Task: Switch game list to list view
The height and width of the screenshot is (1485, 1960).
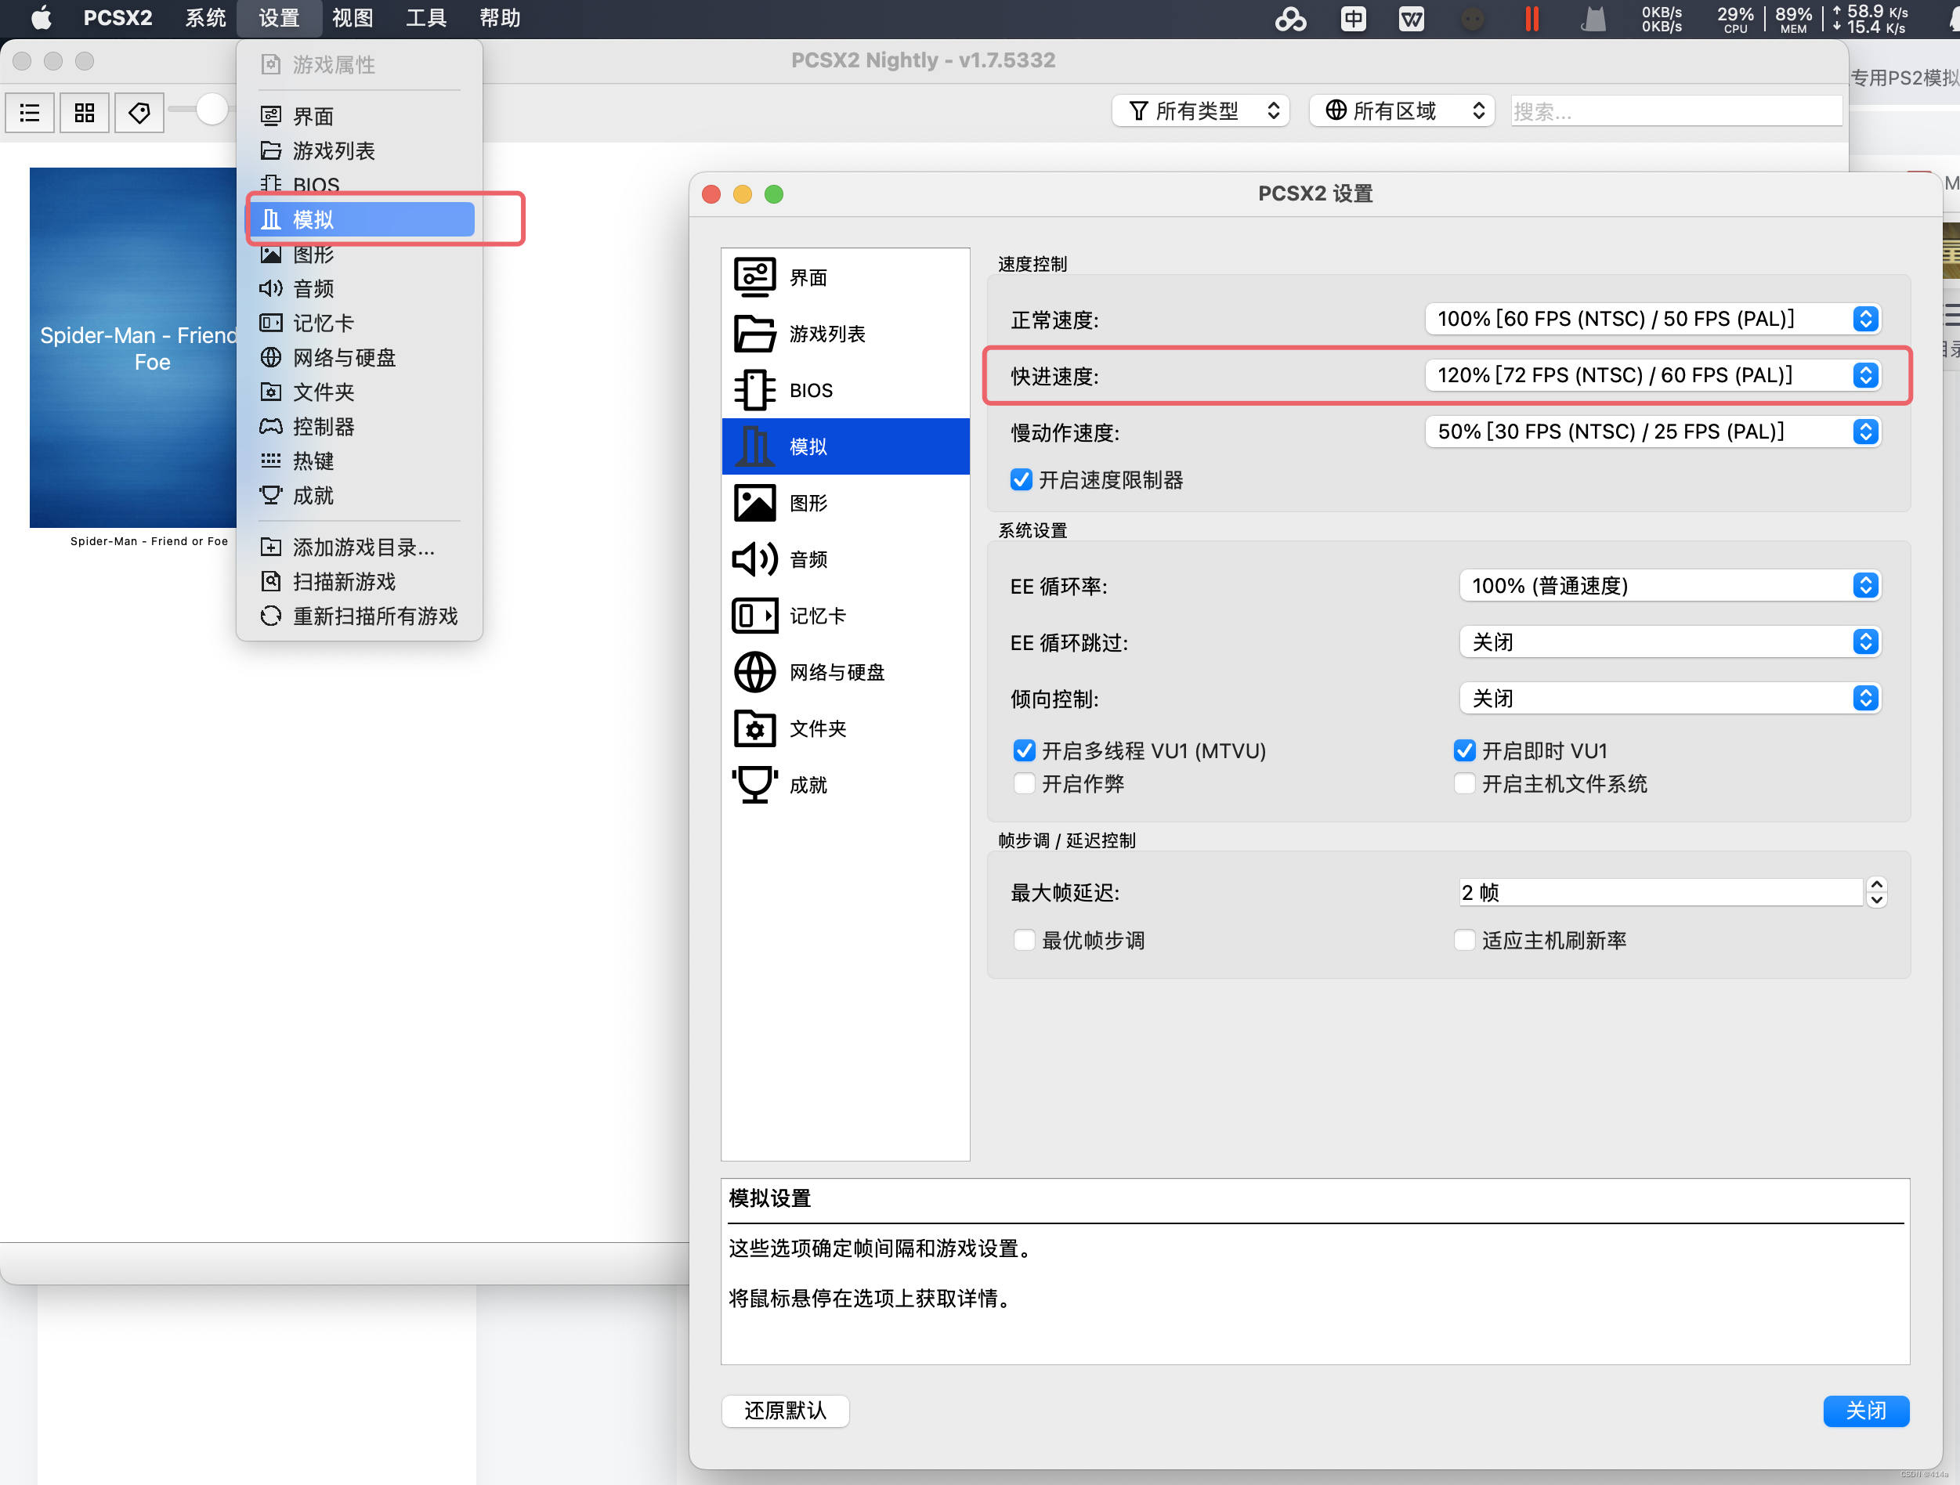Action: (29, 113)
